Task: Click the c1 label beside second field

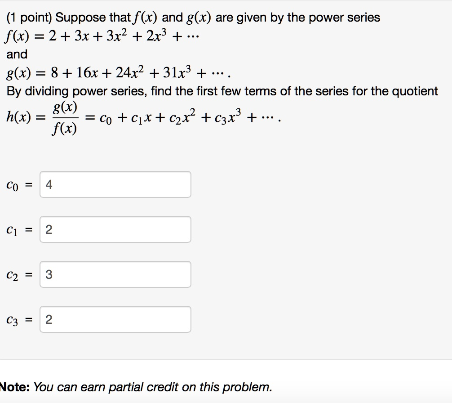Action: 13,230
